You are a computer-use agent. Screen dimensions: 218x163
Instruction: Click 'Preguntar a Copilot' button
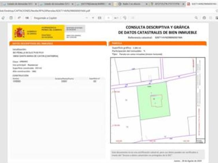45,18
